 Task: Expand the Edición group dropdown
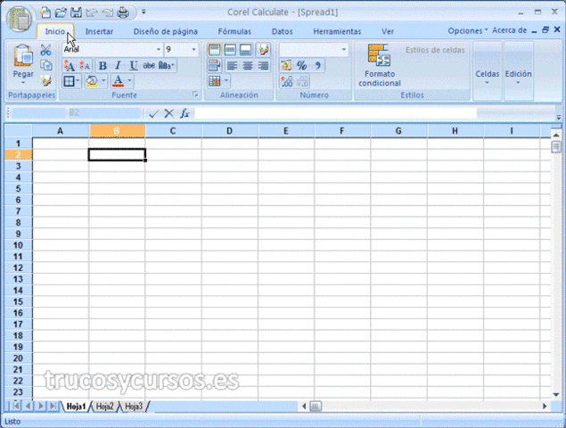[x=518, y=83]
